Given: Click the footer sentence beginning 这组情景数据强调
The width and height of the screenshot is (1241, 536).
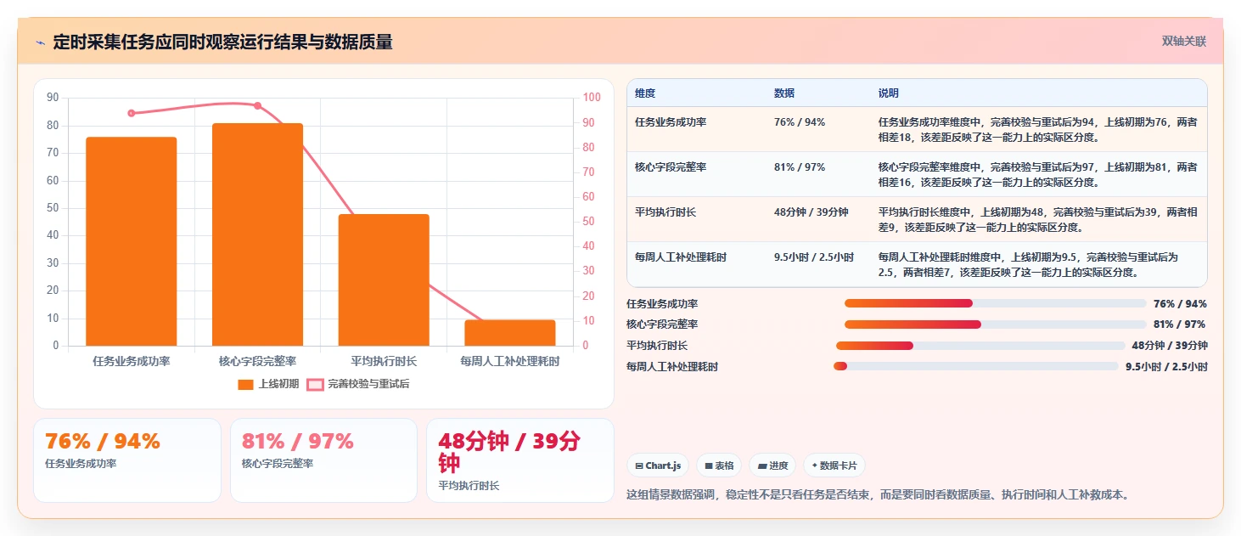Looking at the screenshot, I should click(878, 495).
